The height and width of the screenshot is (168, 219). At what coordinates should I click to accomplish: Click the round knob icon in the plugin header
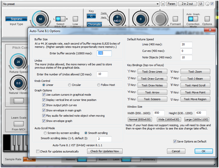[x=207, y=4]
